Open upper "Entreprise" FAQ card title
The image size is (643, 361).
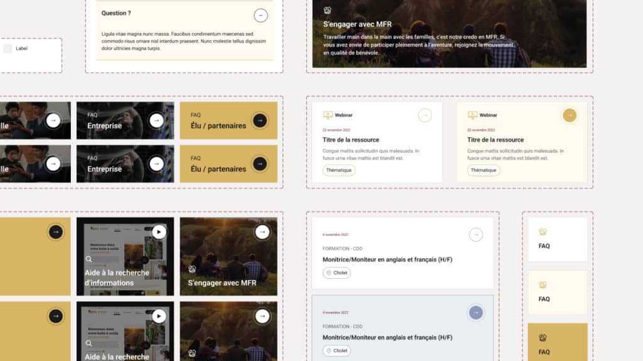click(104, 126)
